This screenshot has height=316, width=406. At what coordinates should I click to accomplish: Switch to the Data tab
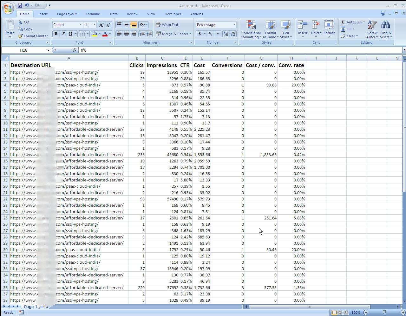[114, 14]
